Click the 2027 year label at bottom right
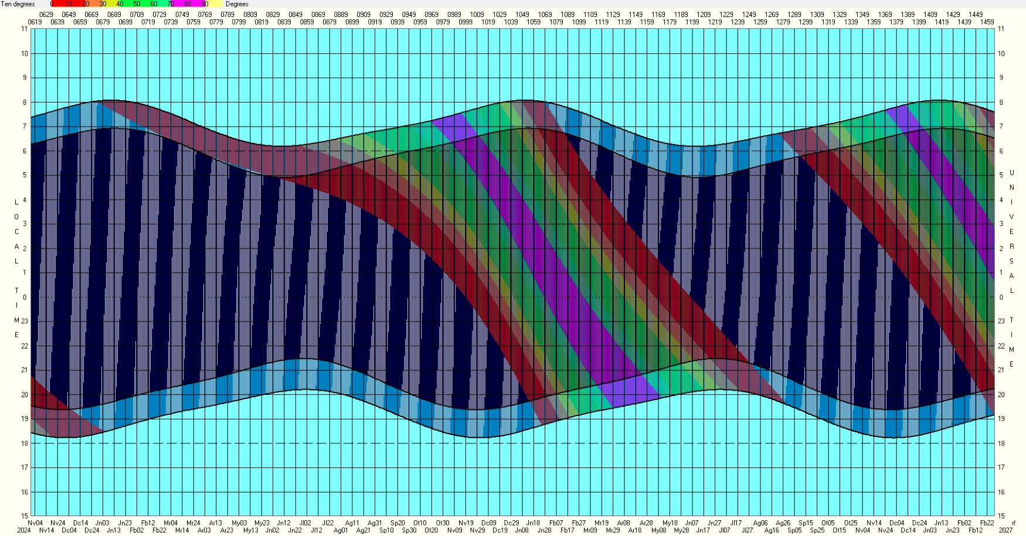The image size is (1026, 536). (1006, 531)
